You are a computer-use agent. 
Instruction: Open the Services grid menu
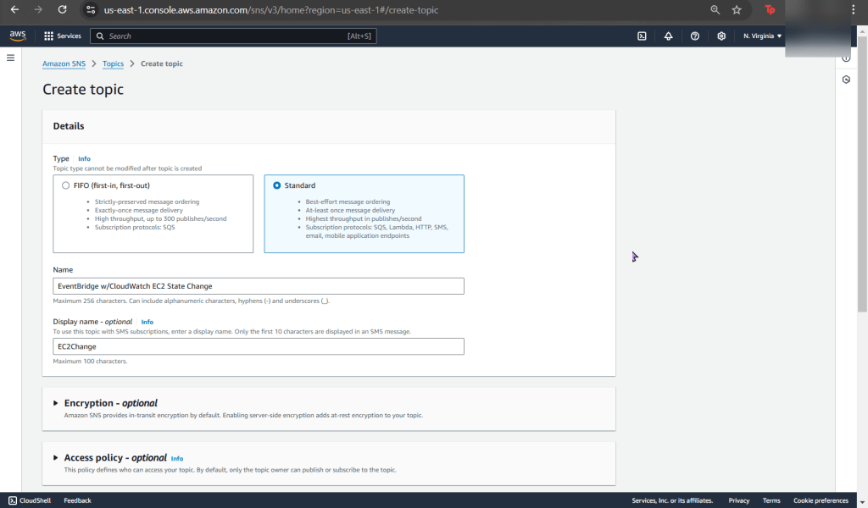pyautogui.click(x=63, y=36)
